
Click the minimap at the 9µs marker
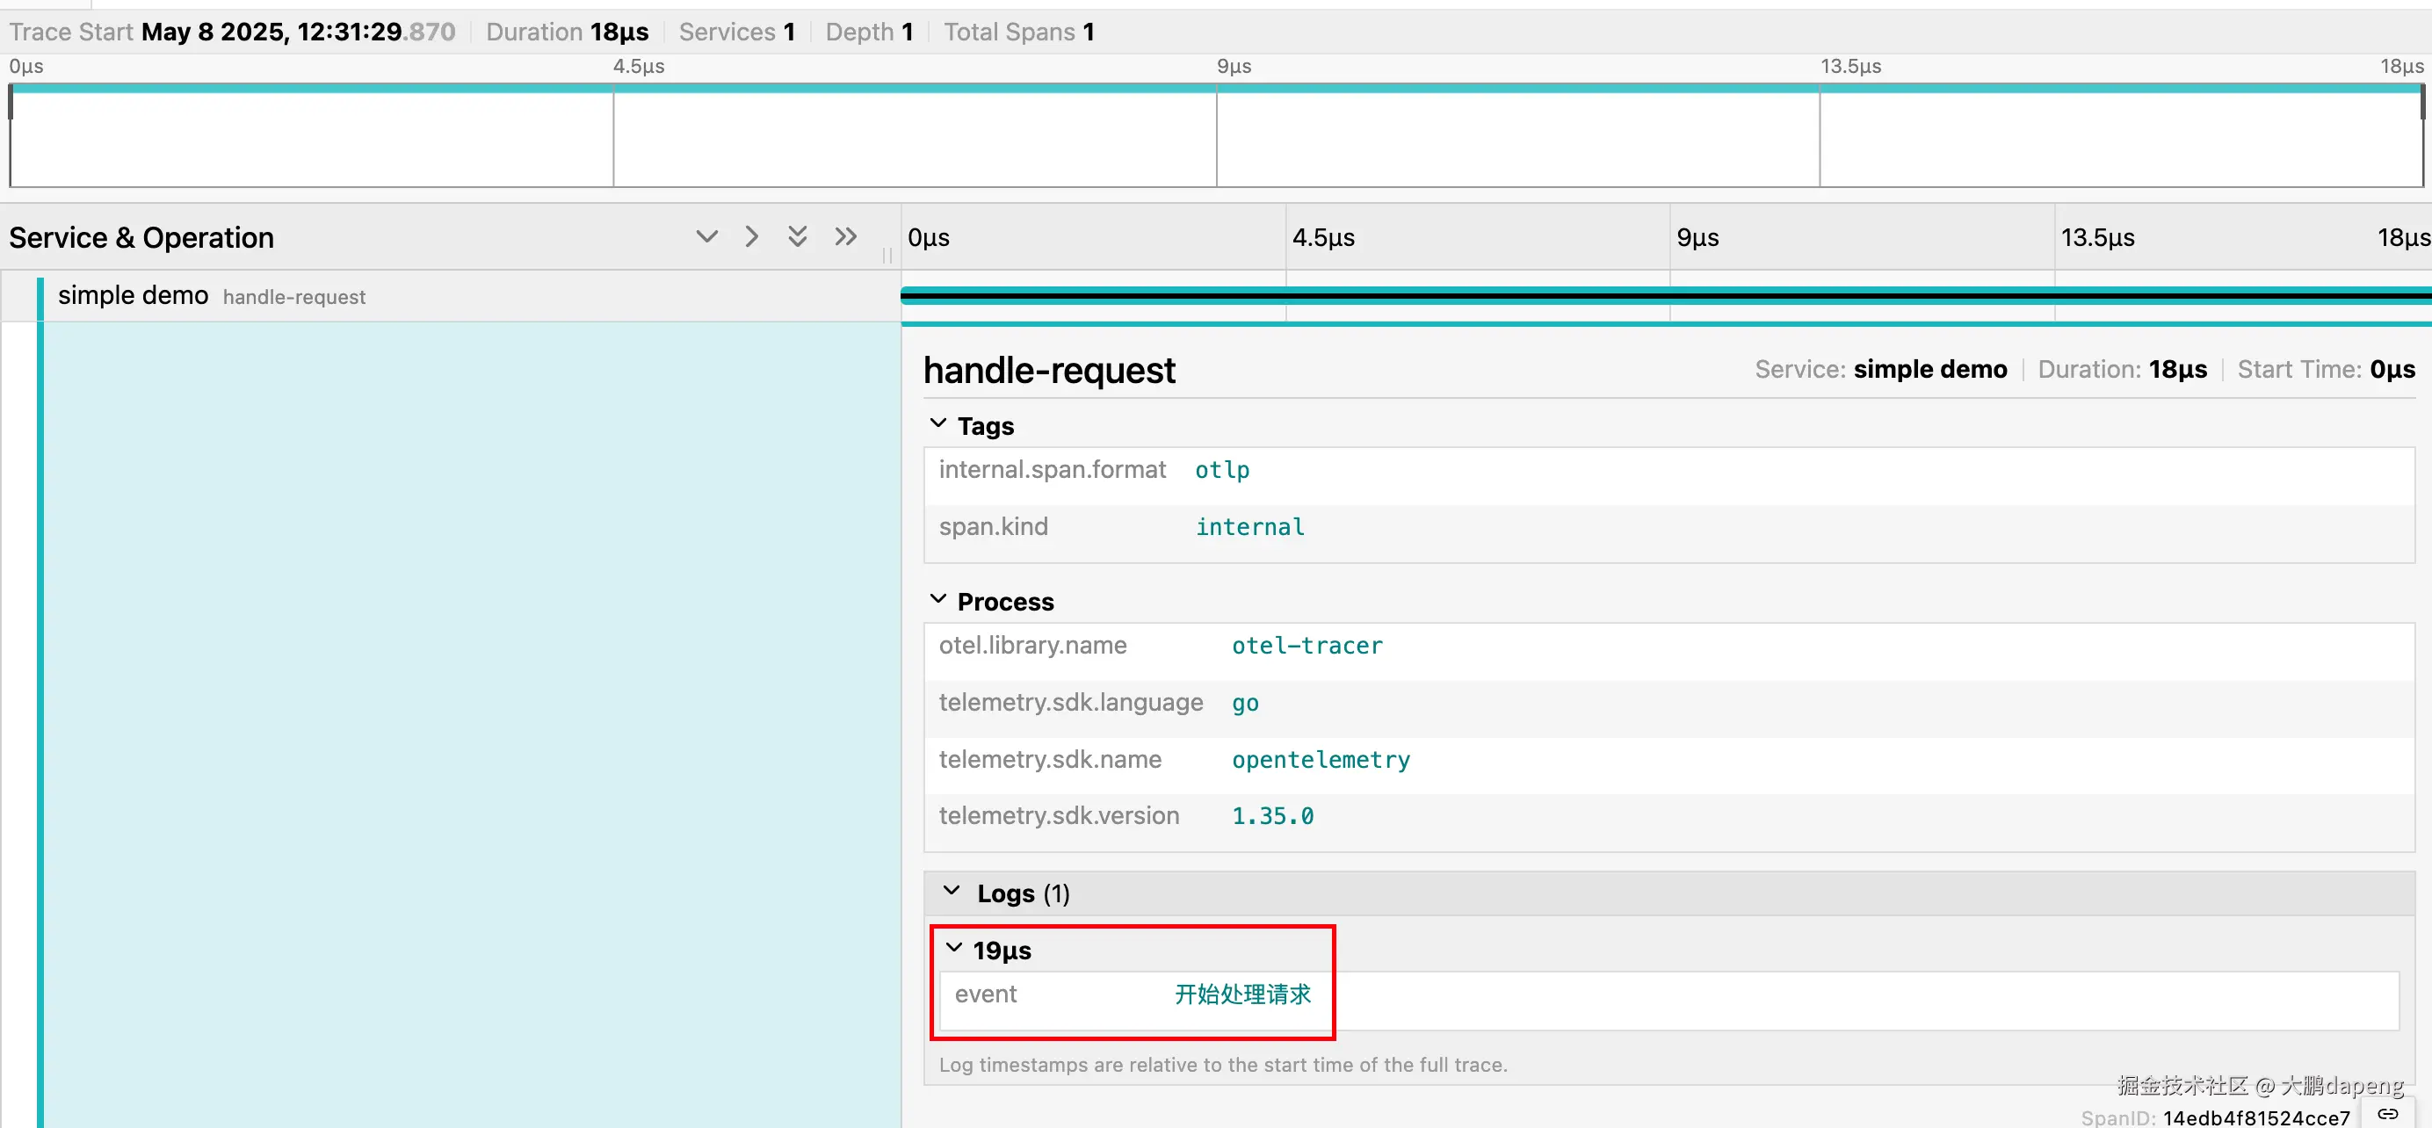point(1217,137)
